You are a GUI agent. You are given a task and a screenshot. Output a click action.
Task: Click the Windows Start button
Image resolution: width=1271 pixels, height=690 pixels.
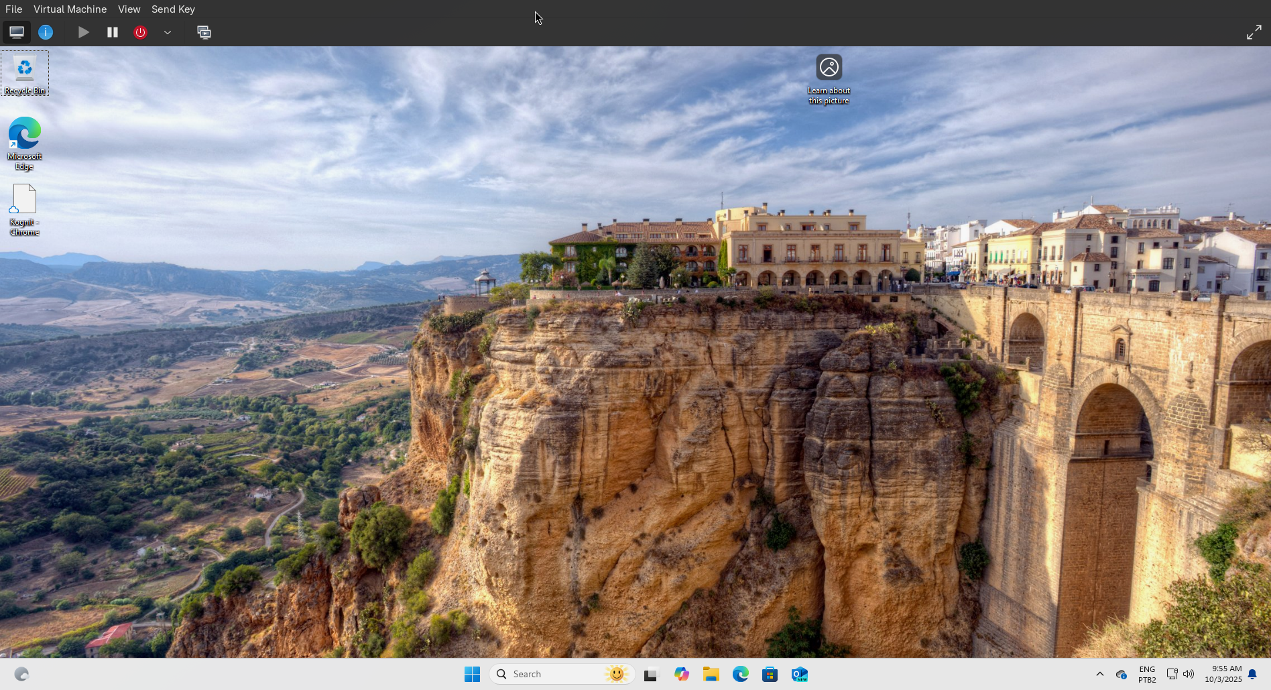pos(473,674)
